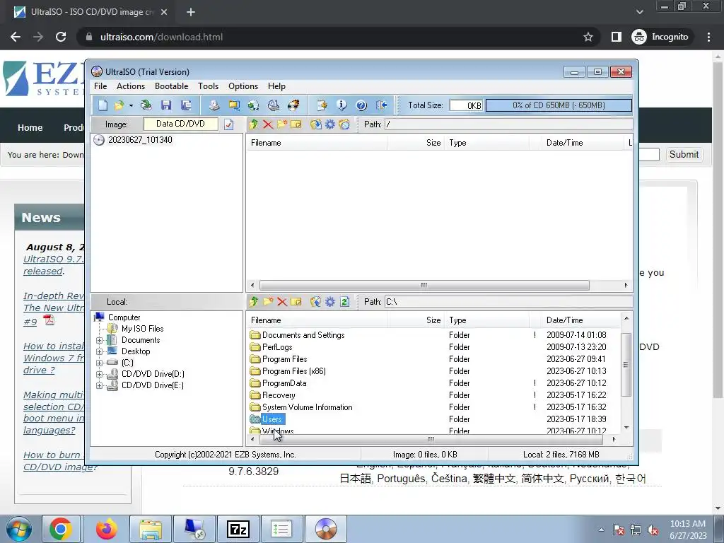724x543 pixels.
Task: Click Info speech bubble icon in toolbar
Action: (x=341, y=105)
